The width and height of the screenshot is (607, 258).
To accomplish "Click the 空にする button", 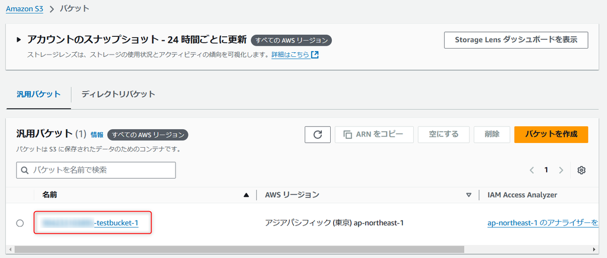I will click(443, 135).
